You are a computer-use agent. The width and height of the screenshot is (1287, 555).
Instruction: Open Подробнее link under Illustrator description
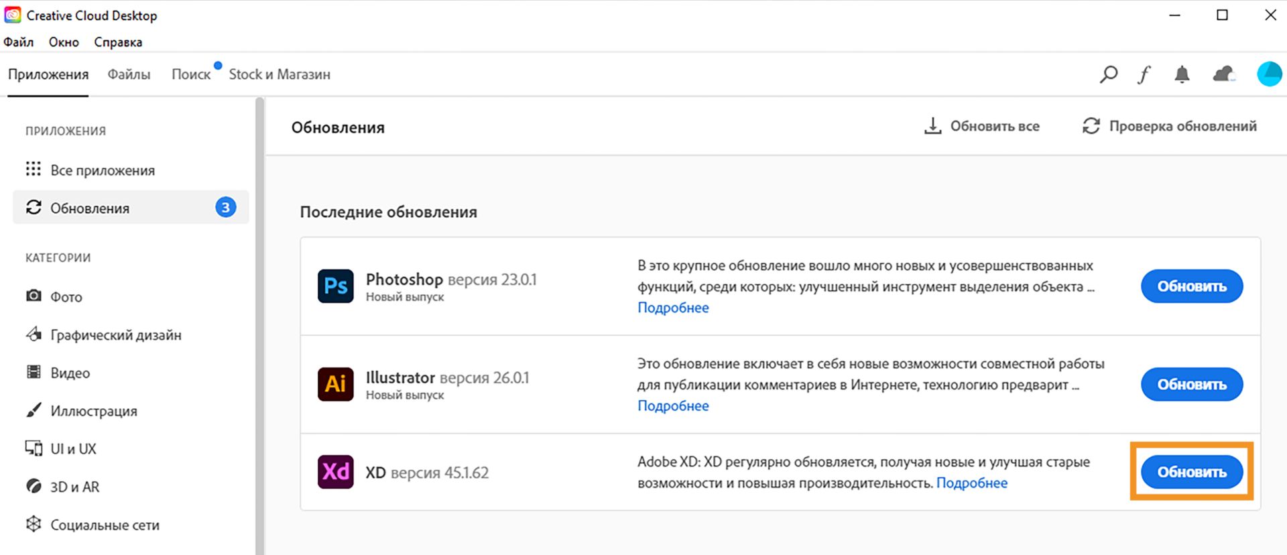pos(673,406)
